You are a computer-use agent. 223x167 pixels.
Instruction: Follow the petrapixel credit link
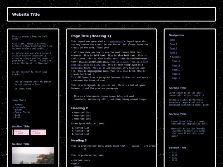(x=116, y=41)
